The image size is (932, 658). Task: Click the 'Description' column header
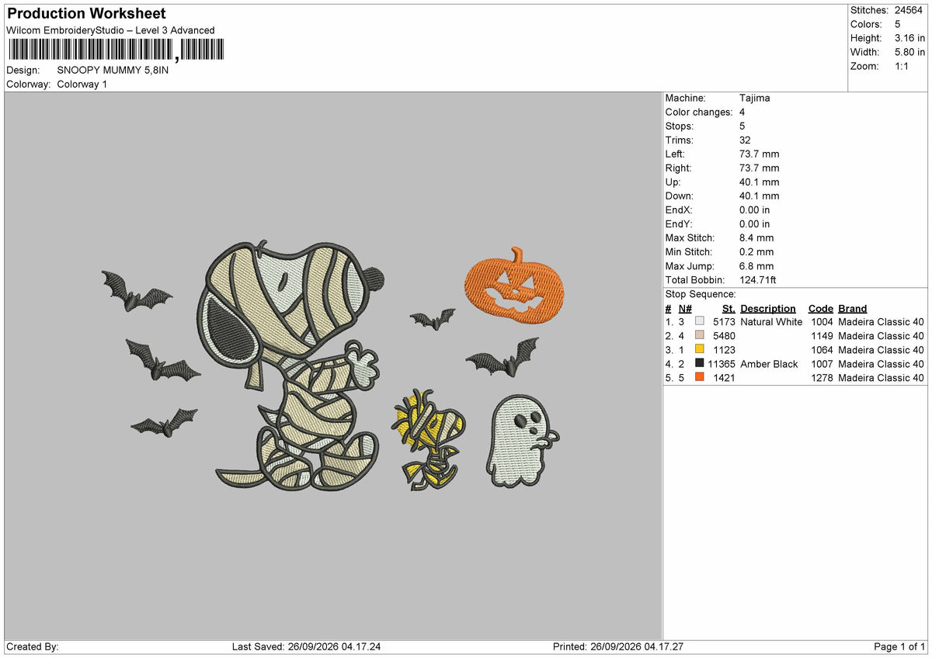pos(768,309)
